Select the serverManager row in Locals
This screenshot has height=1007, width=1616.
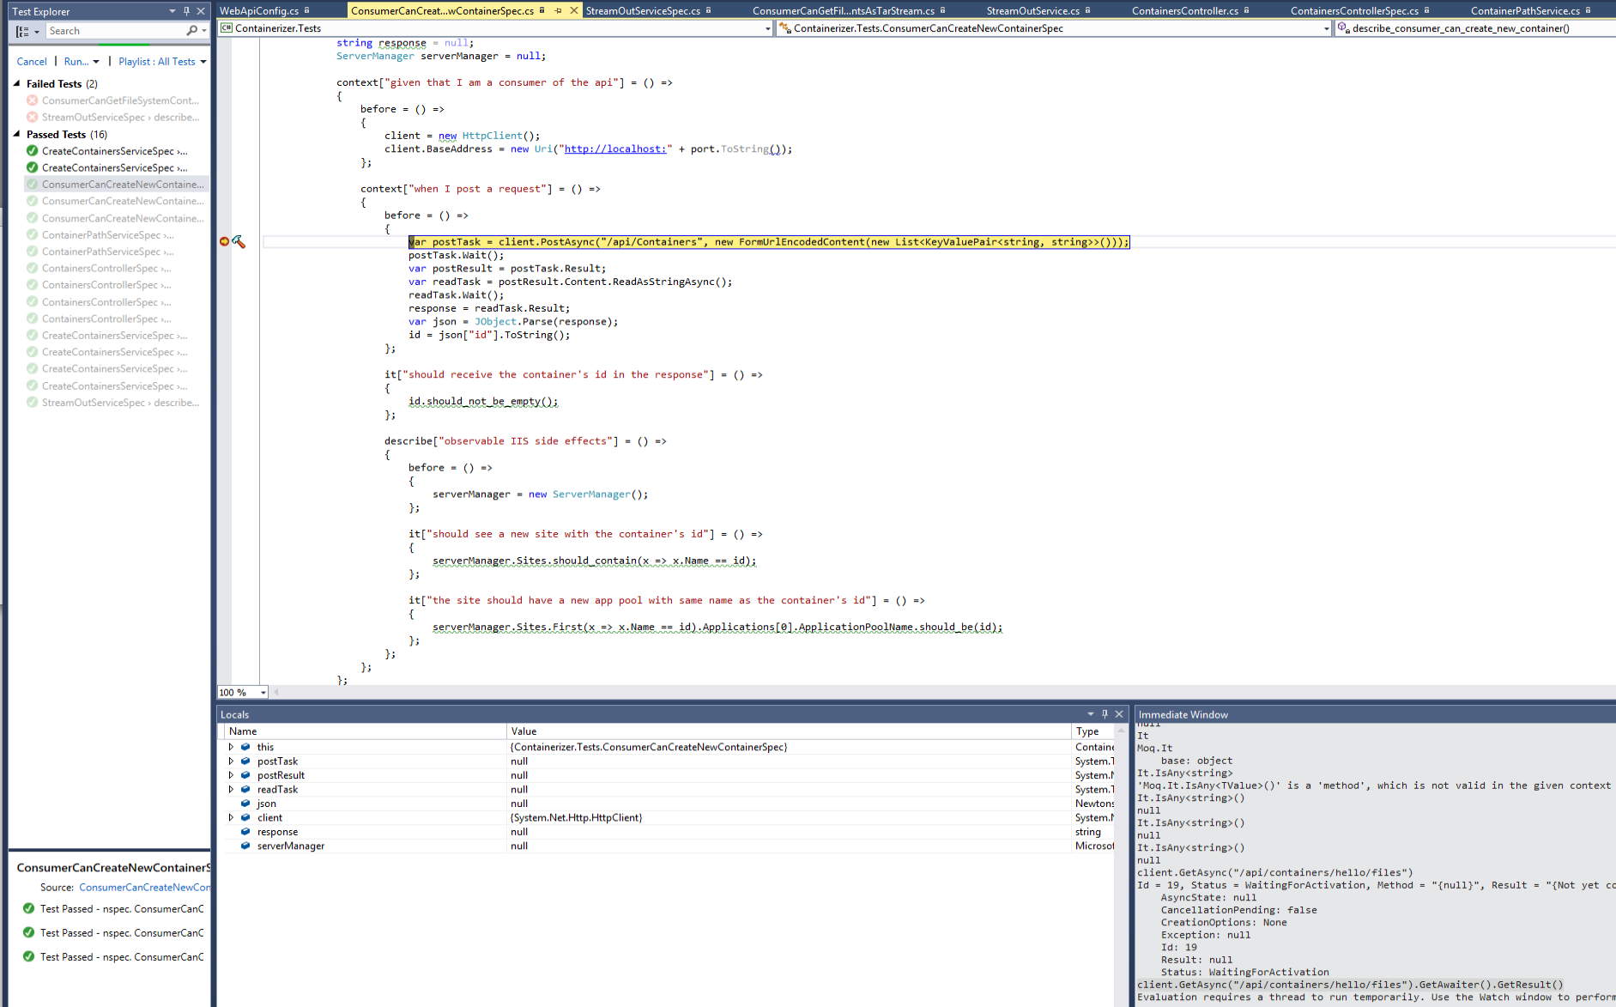click(667, 846)
